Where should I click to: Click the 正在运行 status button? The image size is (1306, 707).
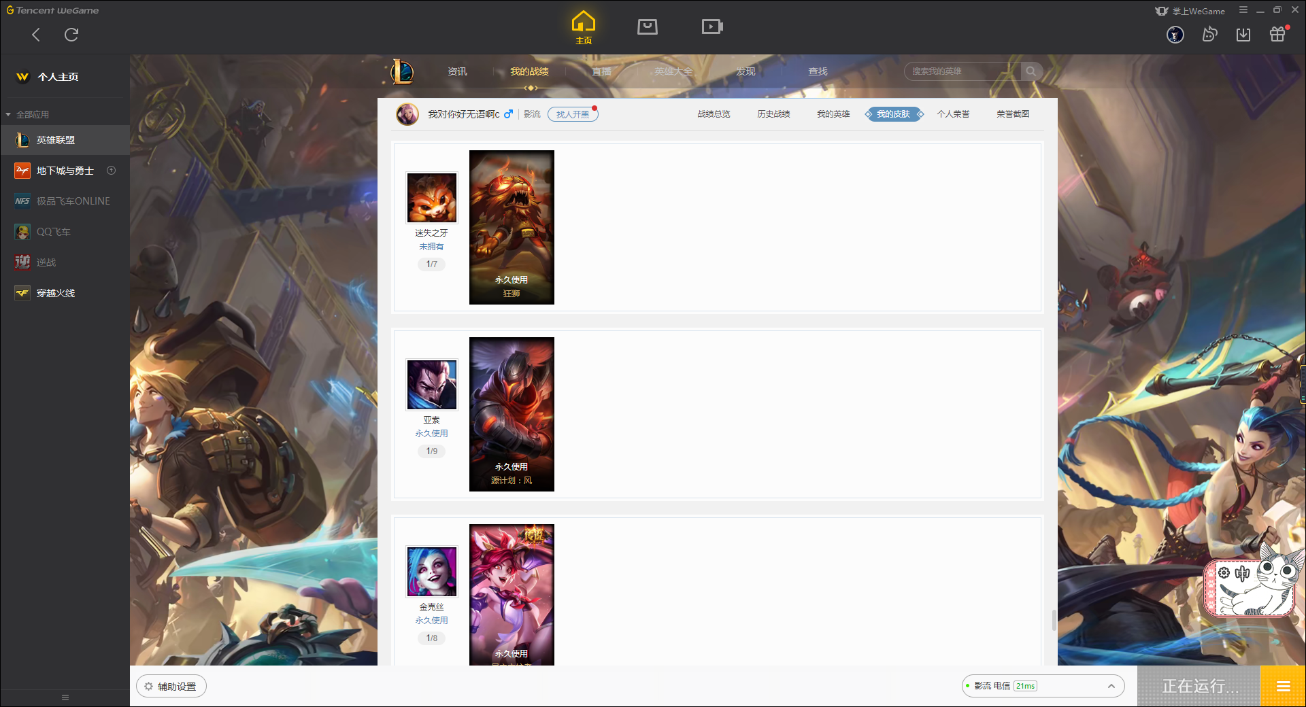click(1200, 687)
